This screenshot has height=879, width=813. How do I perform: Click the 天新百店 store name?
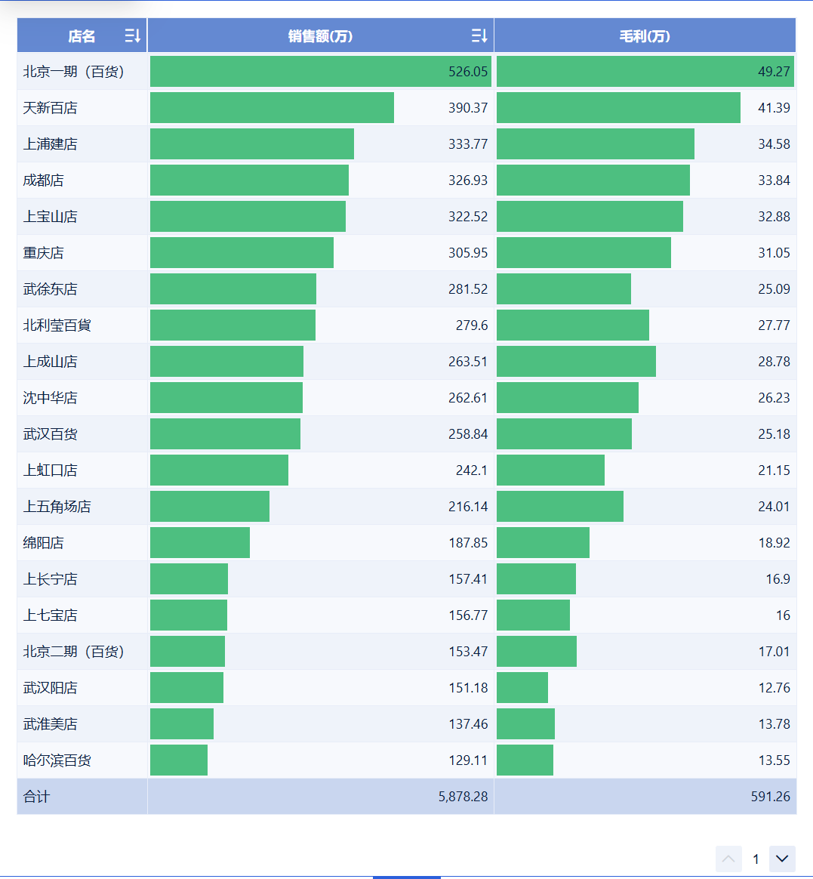50,108
